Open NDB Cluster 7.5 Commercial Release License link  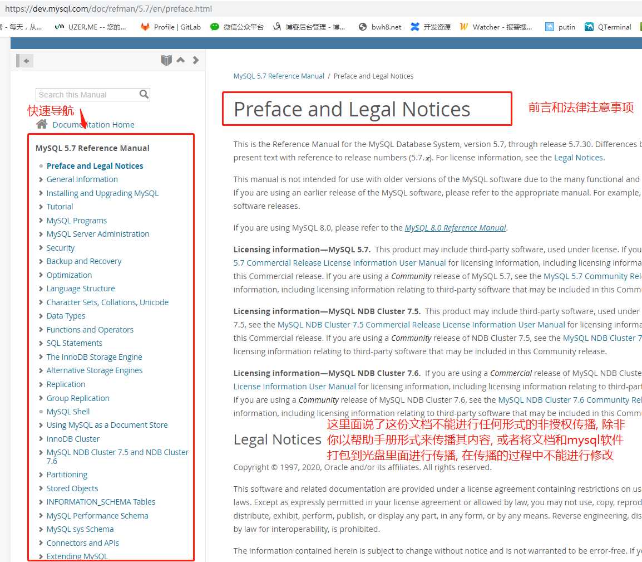pos(421,325)
